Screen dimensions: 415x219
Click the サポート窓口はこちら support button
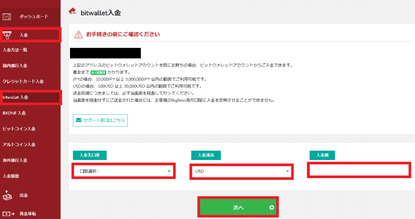click(101, 120)
